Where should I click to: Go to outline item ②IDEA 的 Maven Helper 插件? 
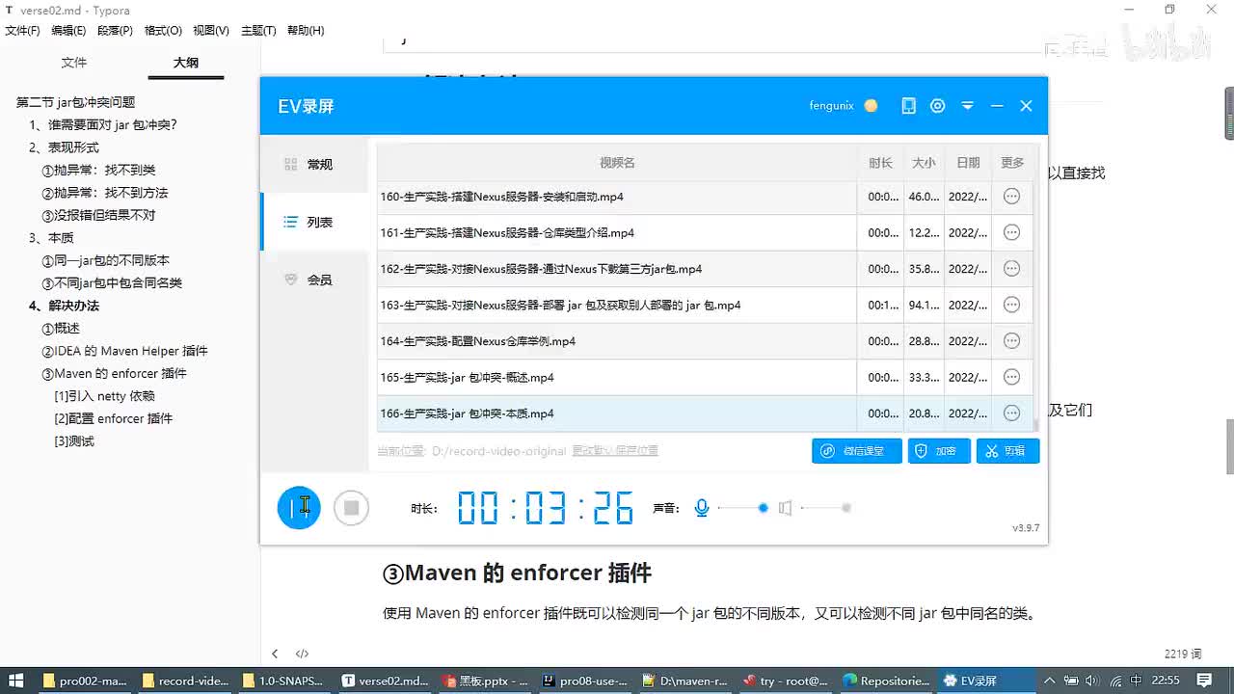124,351
